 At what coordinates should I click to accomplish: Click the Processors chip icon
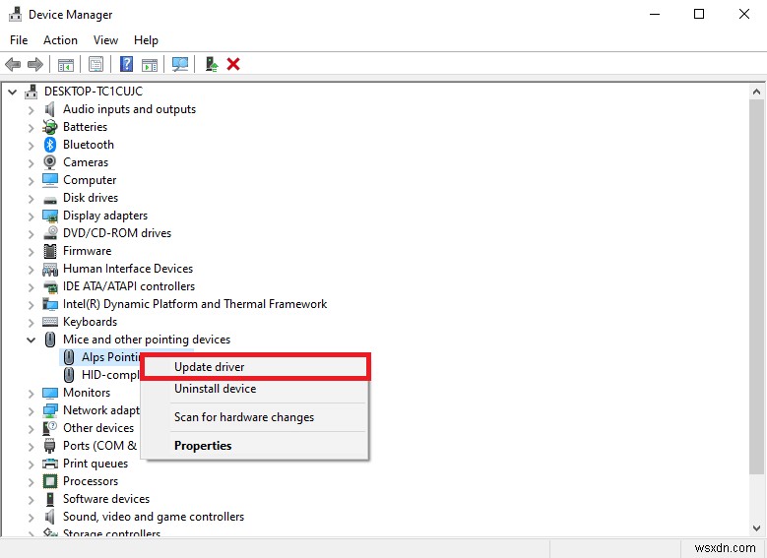(x=50, y=481)
